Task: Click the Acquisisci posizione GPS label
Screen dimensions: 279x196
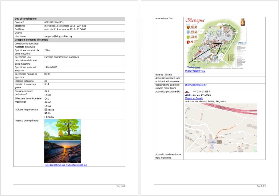Action: (168, 92)
